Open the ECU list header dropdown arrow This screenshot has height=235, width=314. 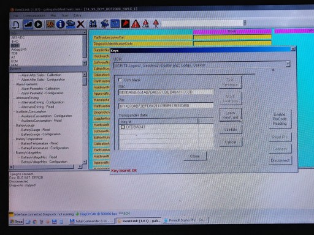click(x=85, y=32)
